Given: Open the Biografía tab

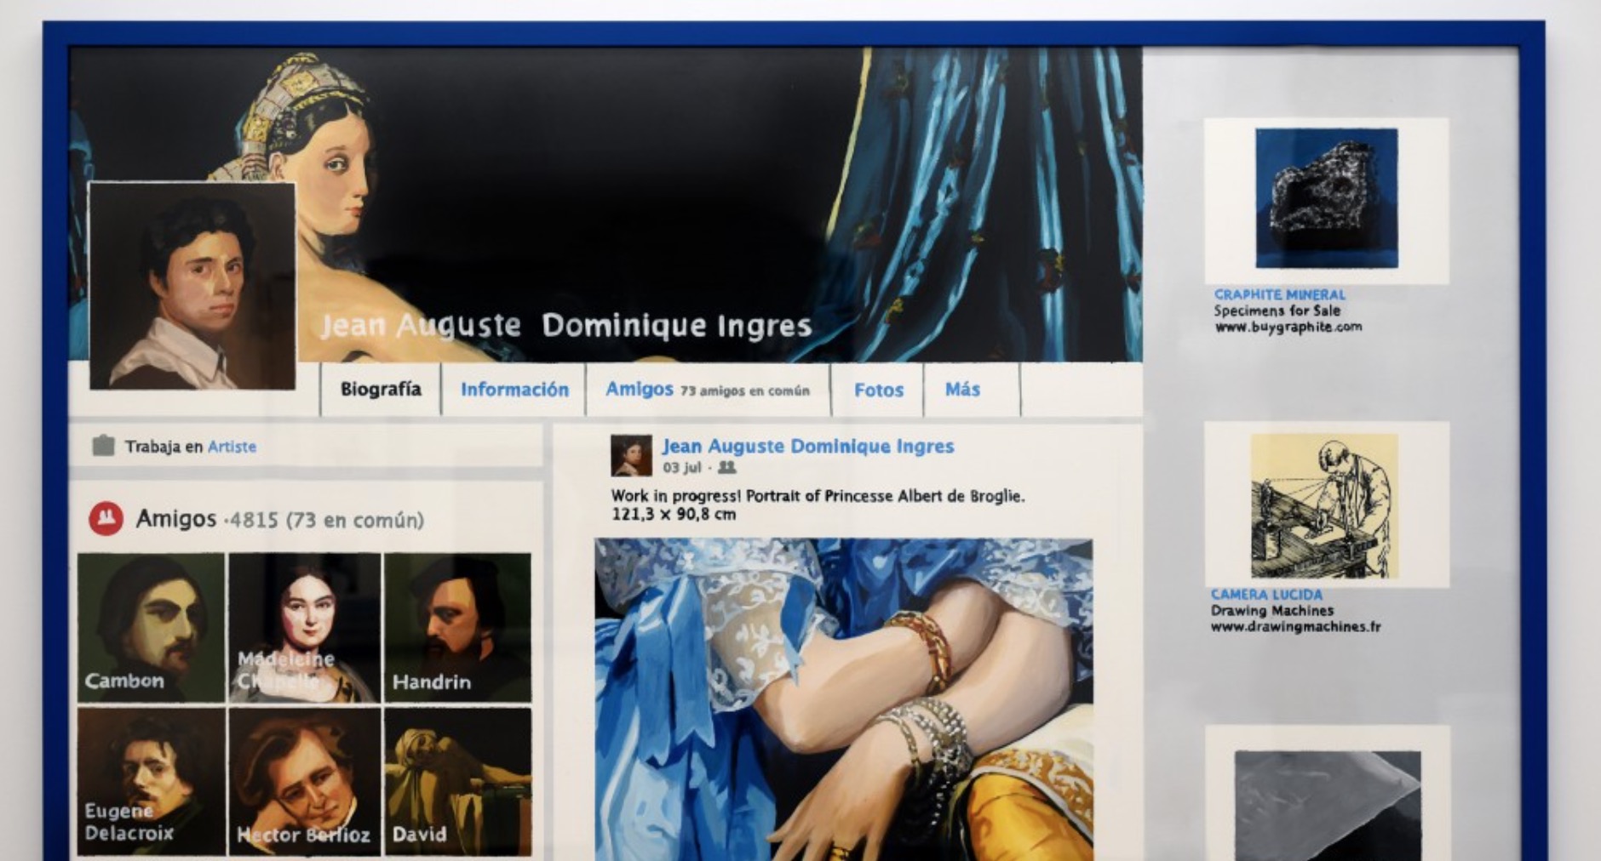Looking at the screenshot, I should [381, 390].
